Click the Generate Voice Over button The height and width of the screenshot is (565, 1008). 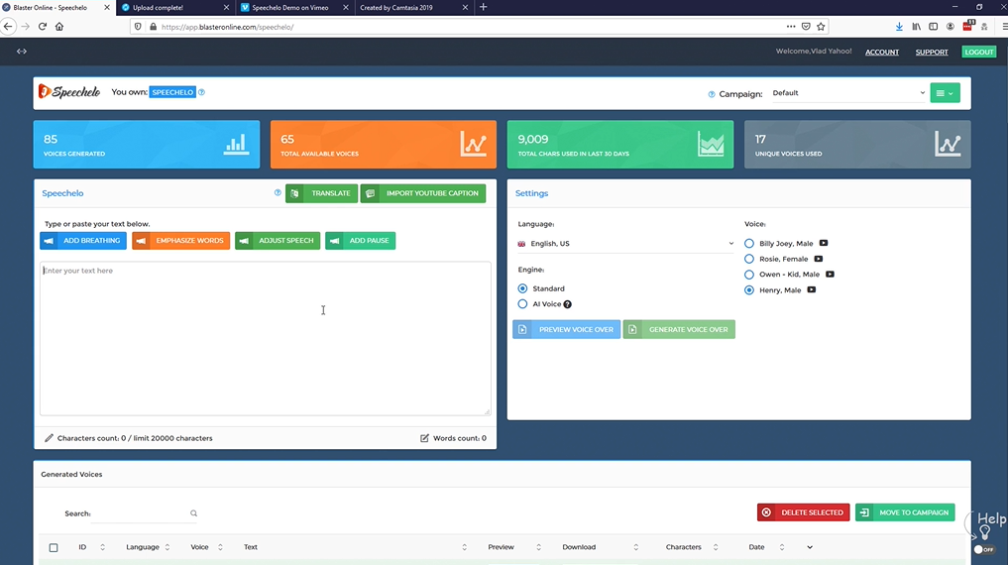679,329
